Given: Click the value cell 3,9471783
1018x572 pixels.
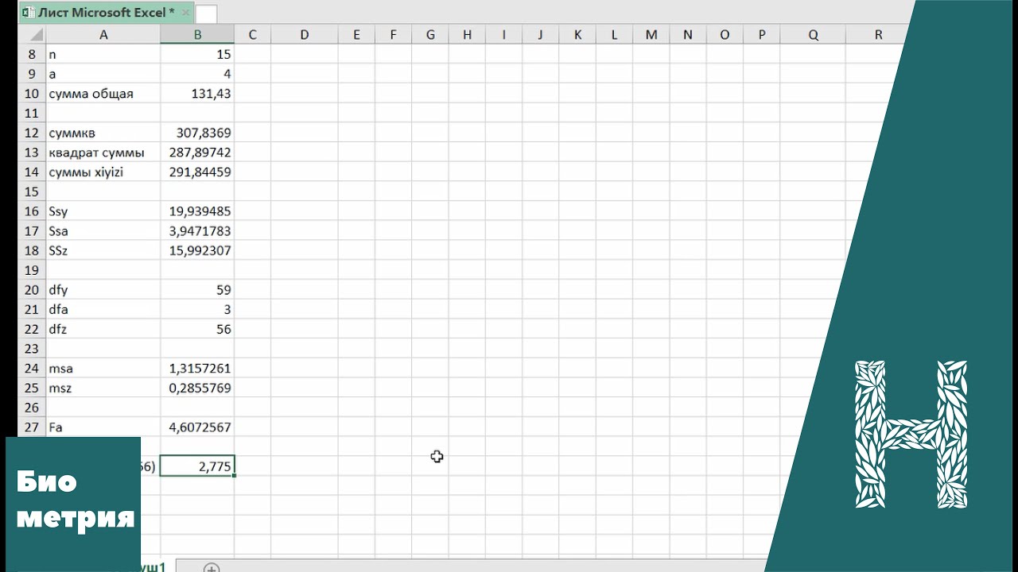Looking at the screenshot, I should 197,231.
